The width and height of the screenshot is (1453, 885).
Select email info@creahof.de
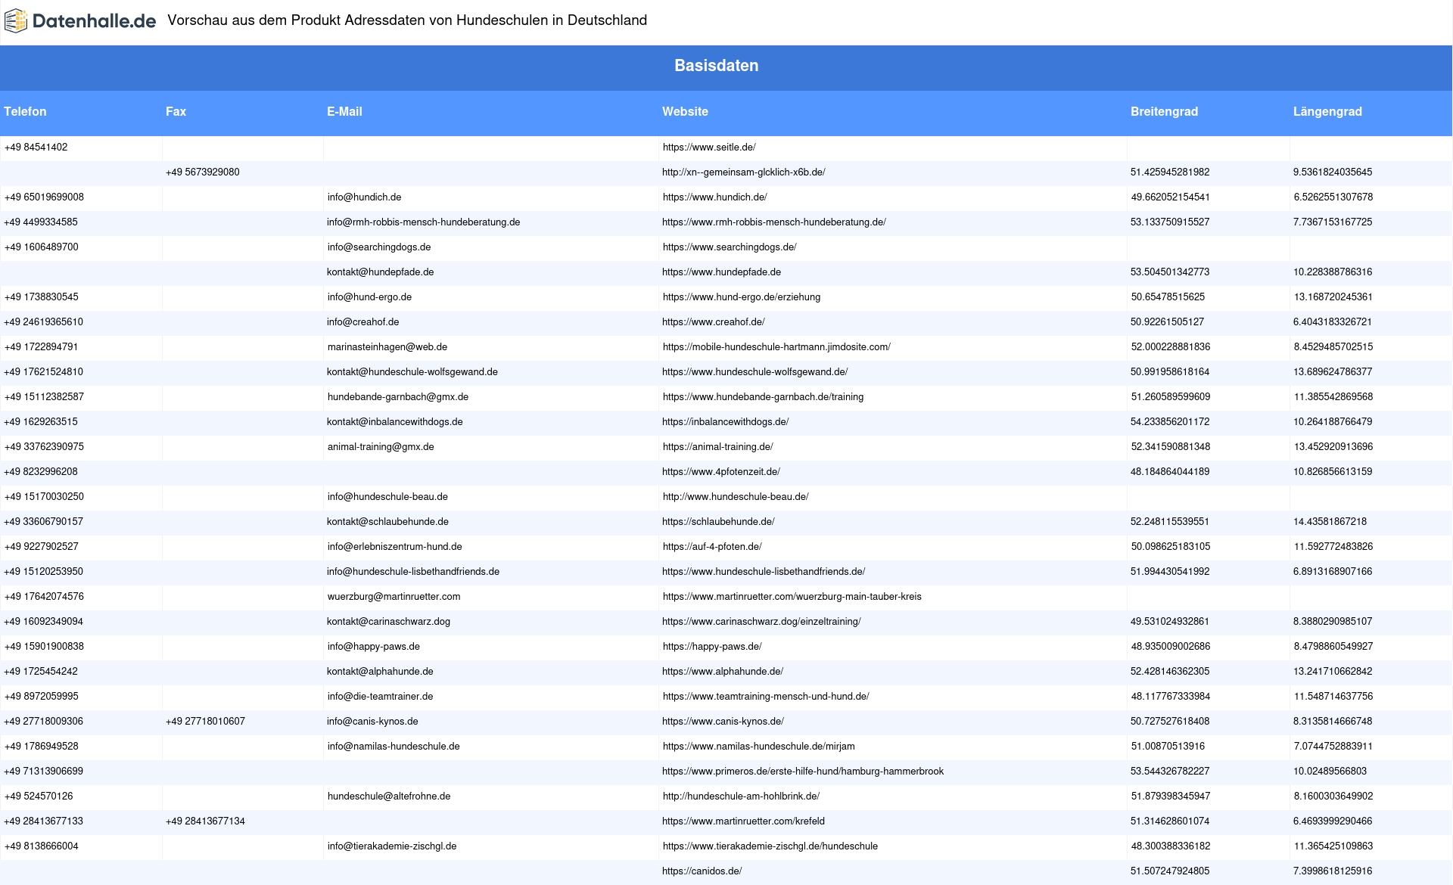pyautogui.click(x=362, y=322)
